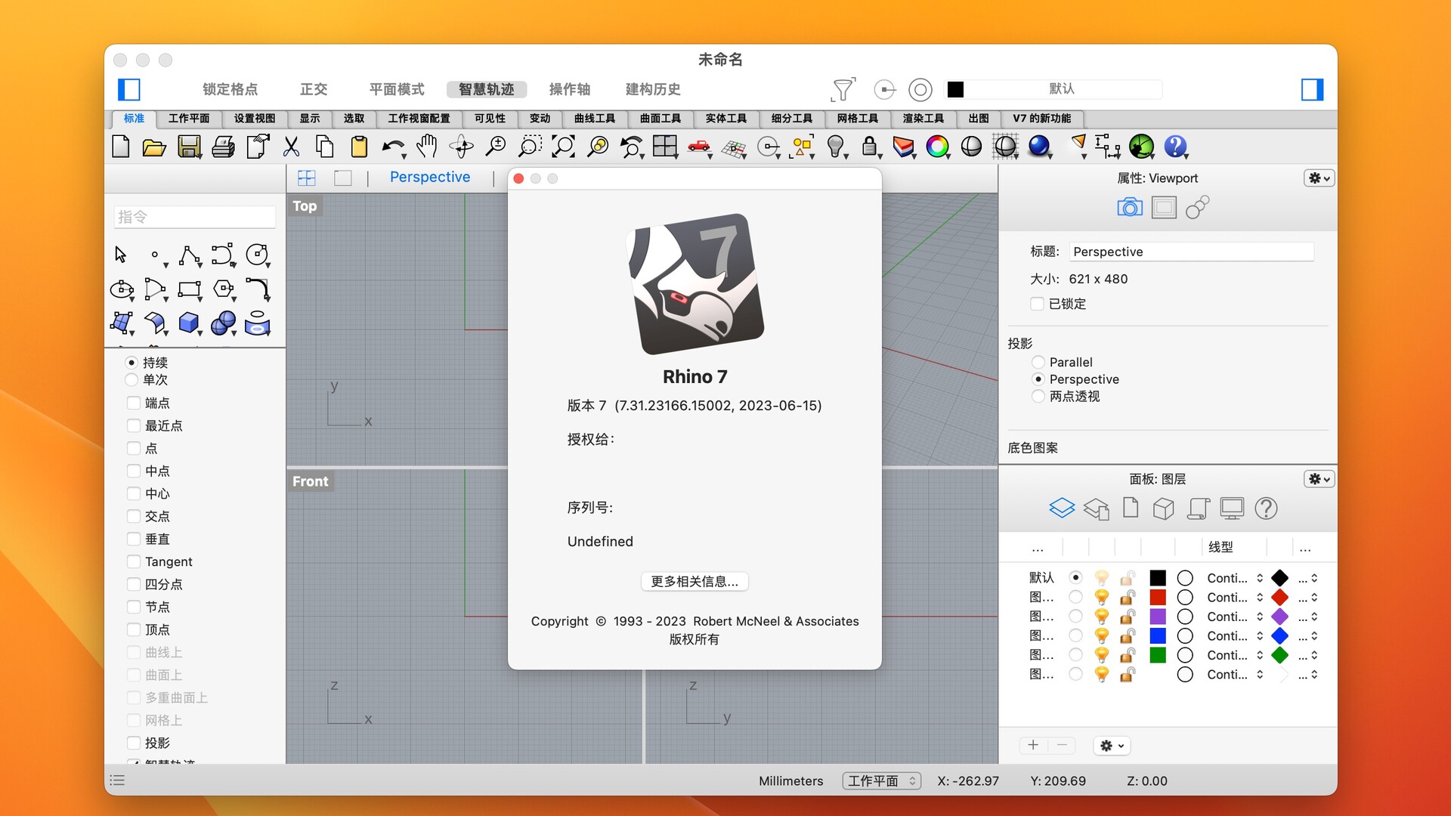Enable 智慧轨迹 in the top bar
The image size is (1451, 816).
486,89
